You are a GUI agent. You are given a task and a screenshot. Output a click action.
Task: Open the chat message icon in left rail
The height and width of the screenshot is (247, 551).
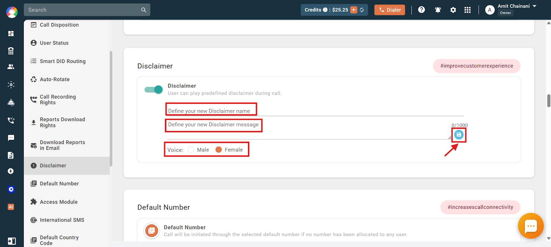pos(11,138)
